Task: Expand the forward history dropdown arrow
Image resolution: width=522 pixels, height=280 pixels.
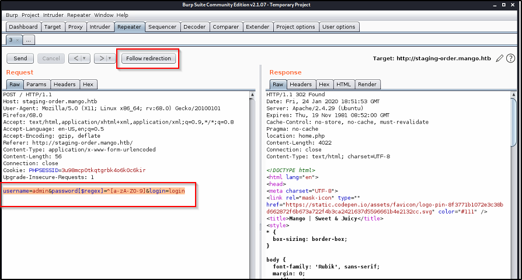Action: [x=110, y=58]
